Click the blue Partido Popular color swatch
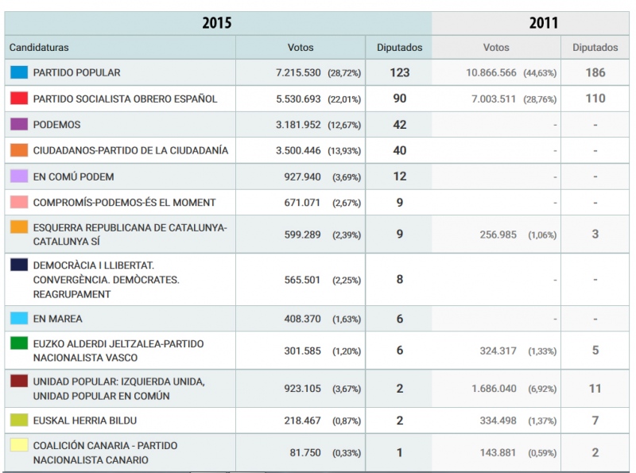The width and height of the screenshot is (636, 473). [x=19, y=72]
